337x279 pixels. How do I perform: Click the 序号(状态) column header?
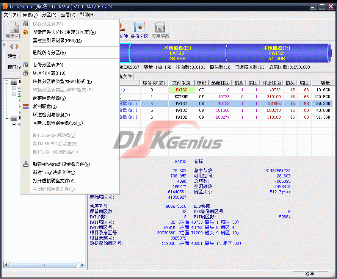tap(154, 83)
